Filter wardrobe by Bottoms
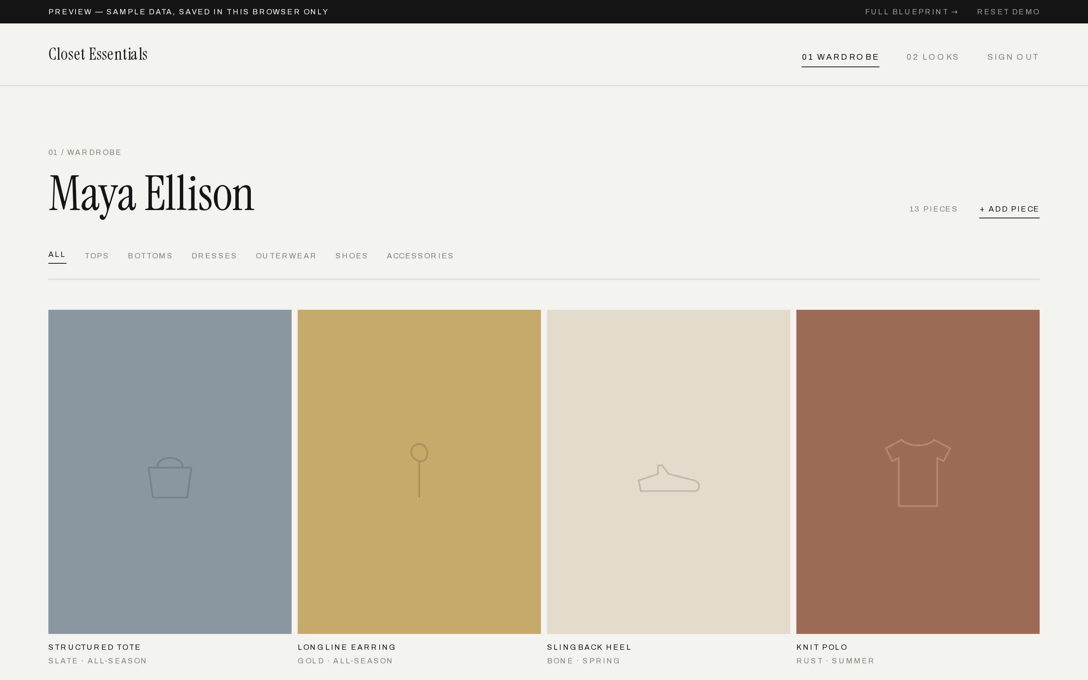This screenshot has height=680, width=1088. pos(150,256)
